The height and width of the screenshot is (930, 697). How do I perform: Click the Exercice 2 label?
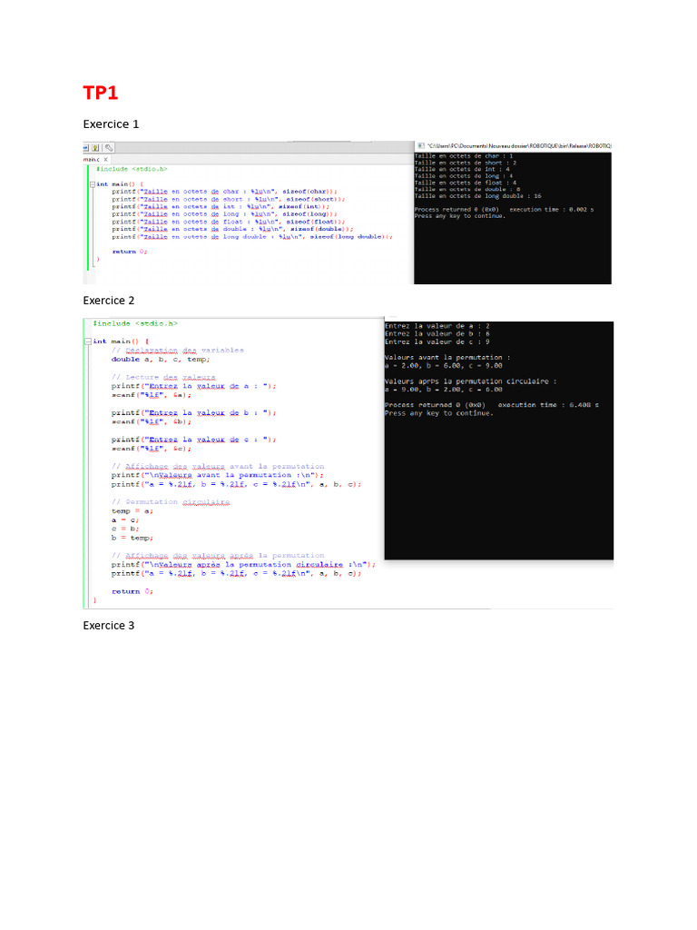pos(109,300)
